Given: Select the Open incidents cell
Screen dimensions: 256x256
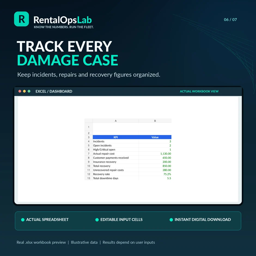Looking at the screenshot, I should click(x=115, y=145).
